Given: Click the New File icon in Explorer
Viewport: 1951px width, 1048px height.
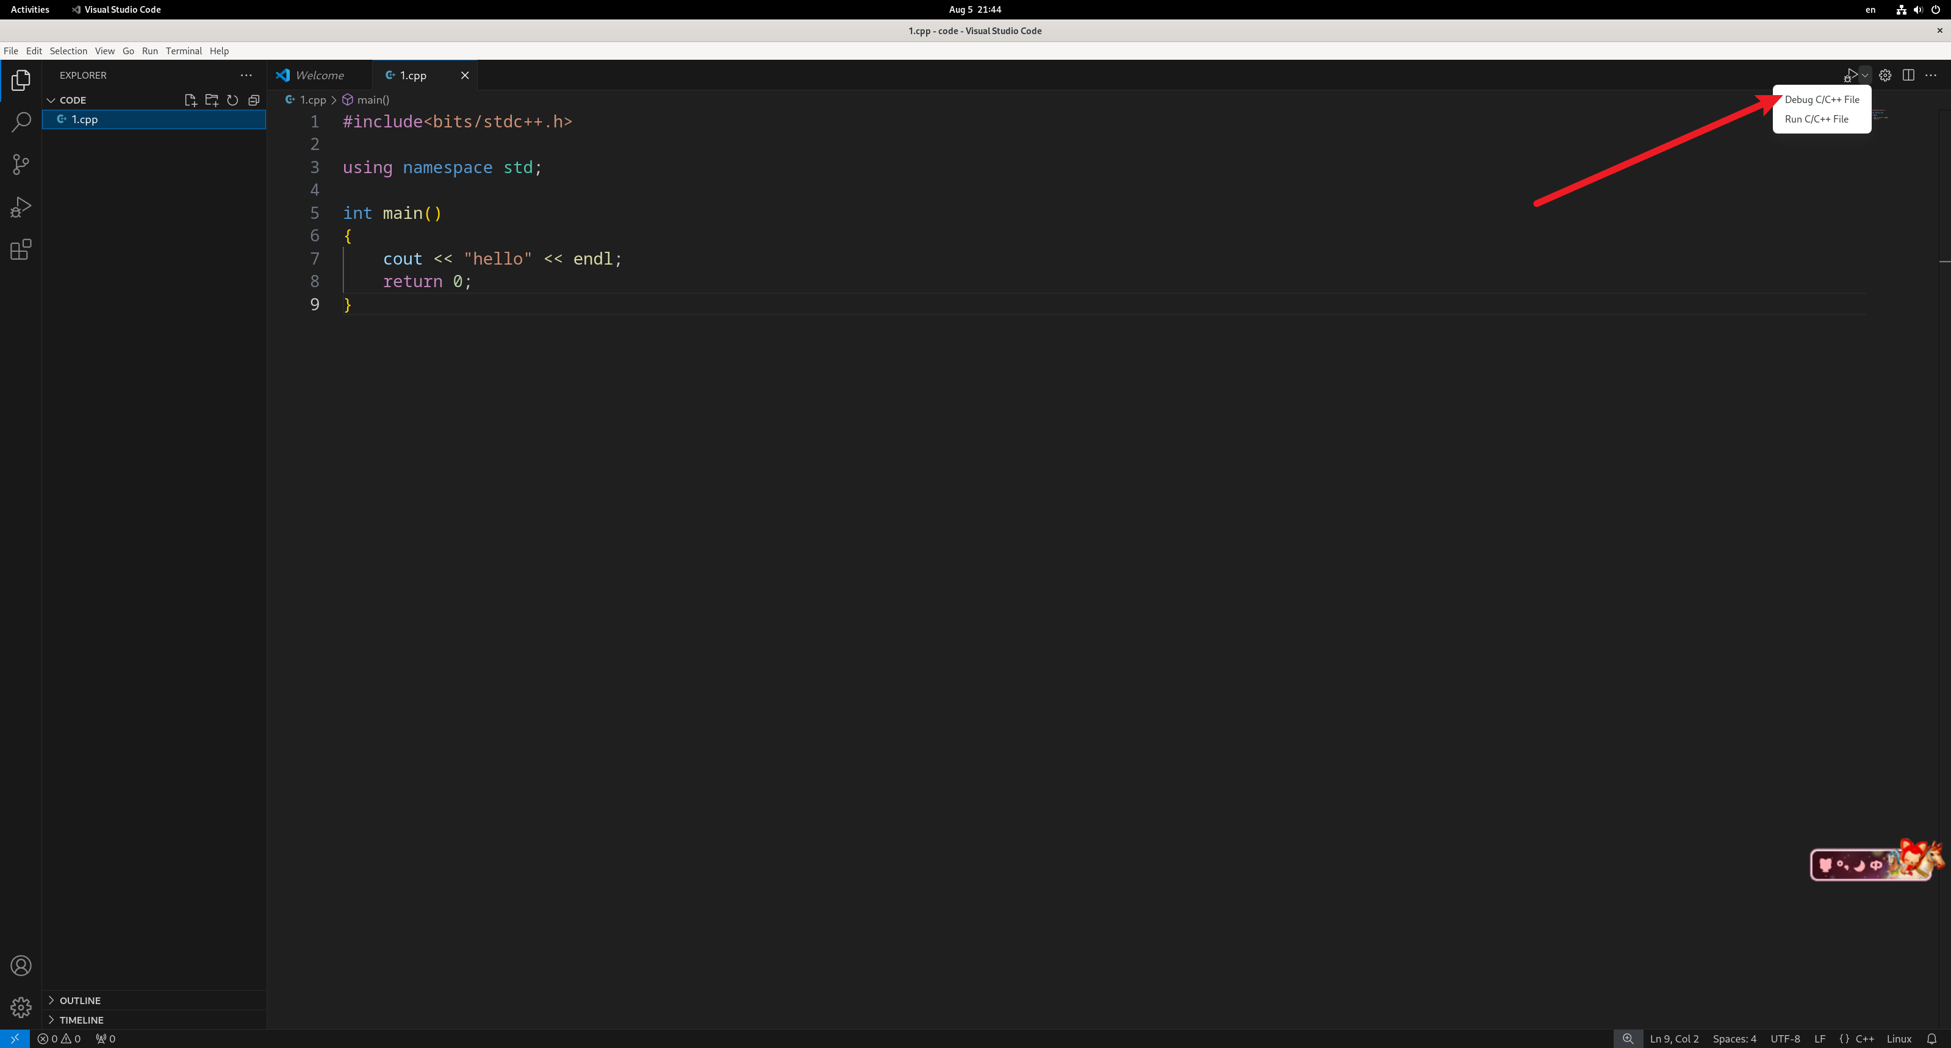Looking at the screenshot, I should coord(191,99).
